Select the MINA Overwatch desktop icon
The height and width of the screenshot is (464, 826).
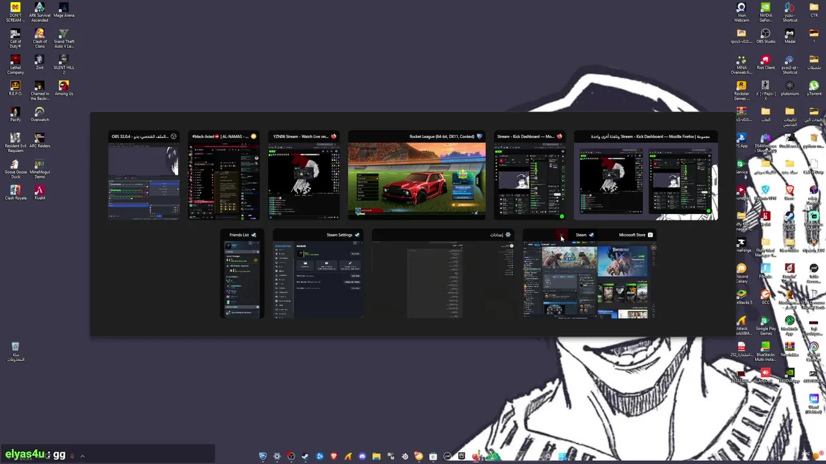741,64
